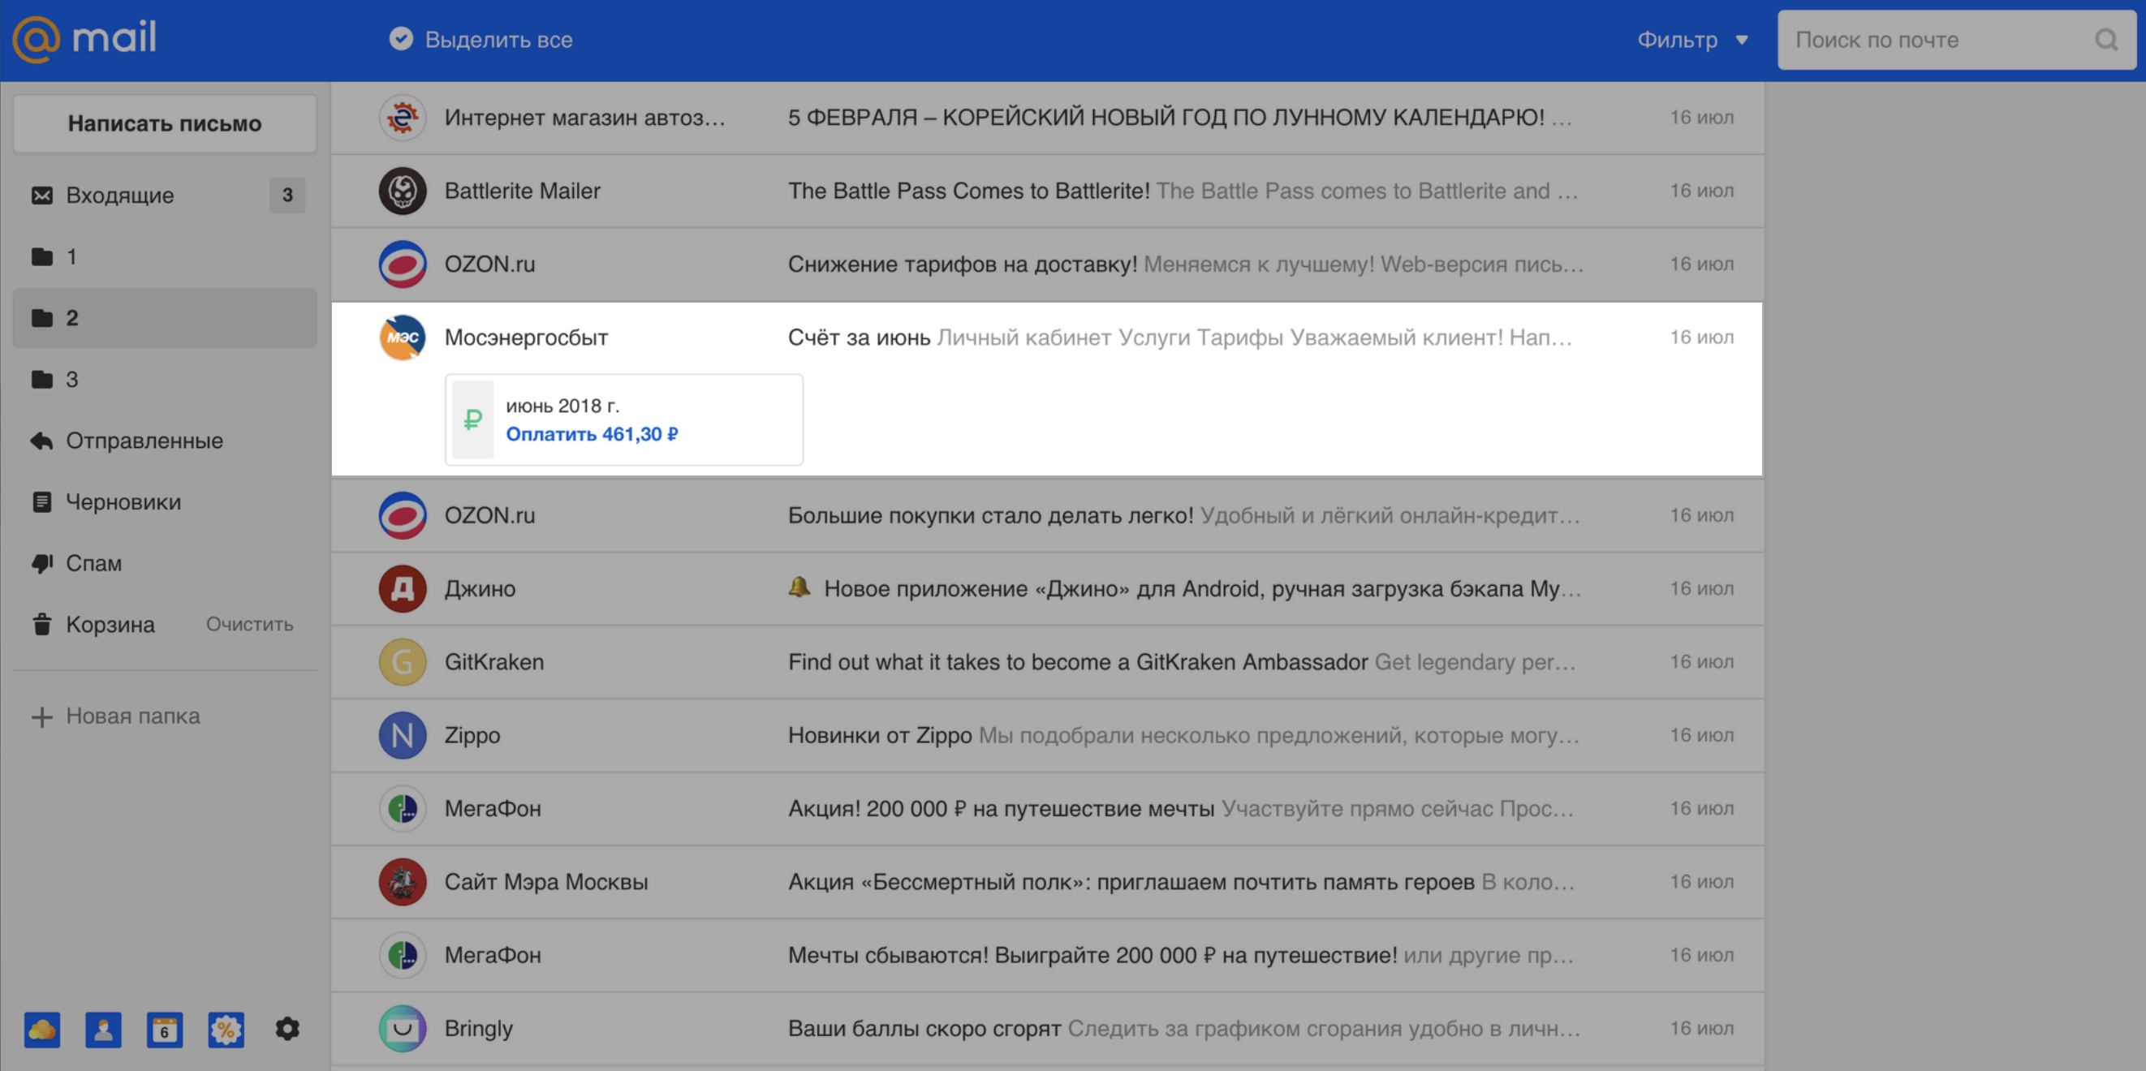Open the Cloud app icon in bottom bar
The width and height of the screenshot is (2146, 1071).
(41, 1030)
